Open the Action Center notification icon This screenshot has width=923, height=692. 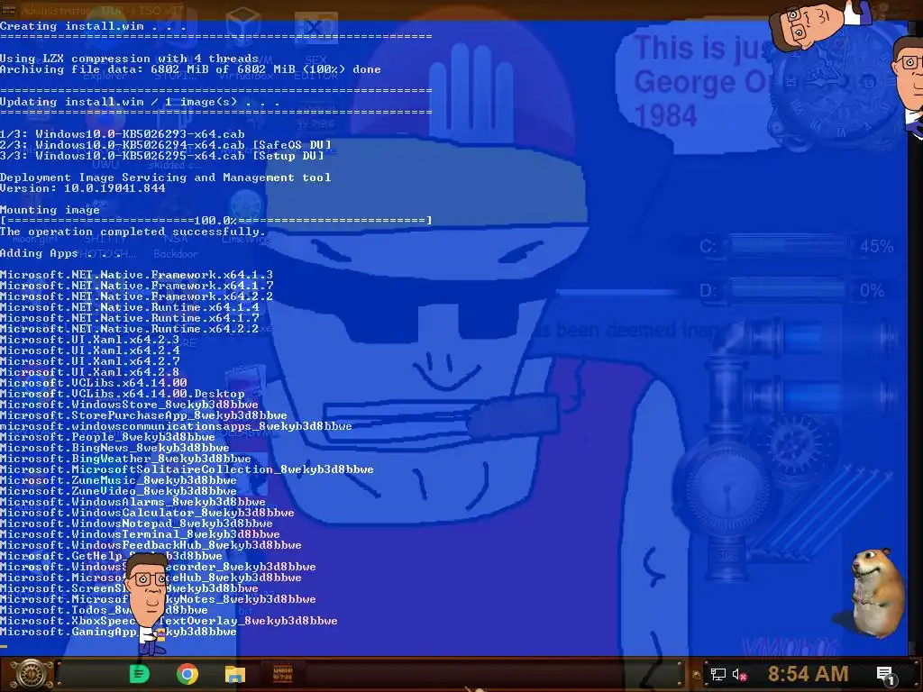pos(887,674)
